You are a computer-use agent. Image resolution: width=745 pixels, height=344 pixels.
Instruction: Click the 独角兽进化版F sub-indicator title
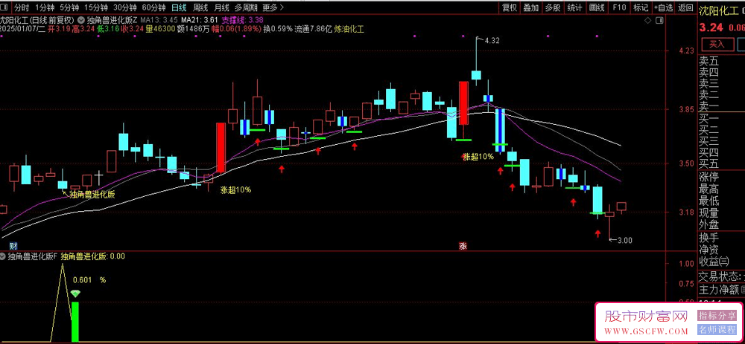click(x=33, y=256)
